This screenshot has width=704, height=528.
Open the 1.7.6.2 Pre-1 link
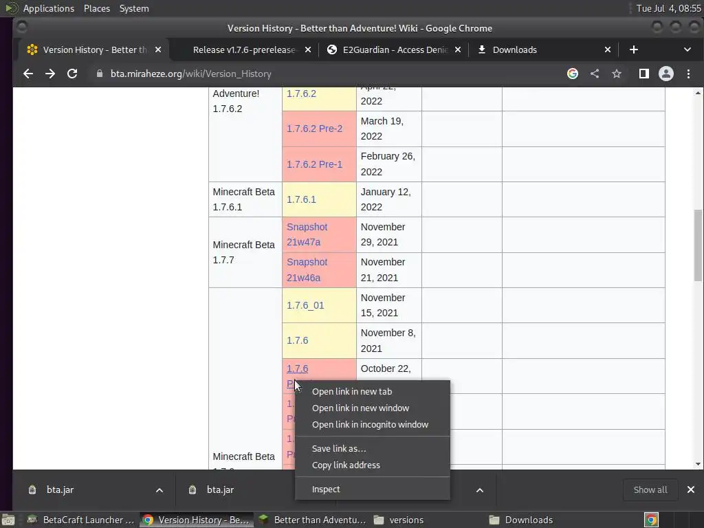pyautogui.click(x=314, y=164)
